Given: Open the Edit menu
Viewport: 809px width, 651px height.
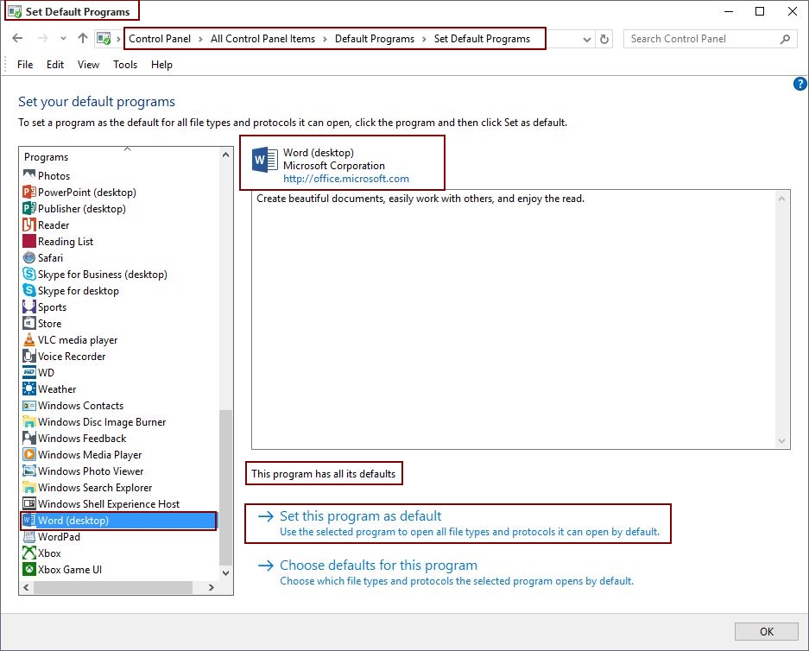Looking at the screenshot, I should point(54,65).
